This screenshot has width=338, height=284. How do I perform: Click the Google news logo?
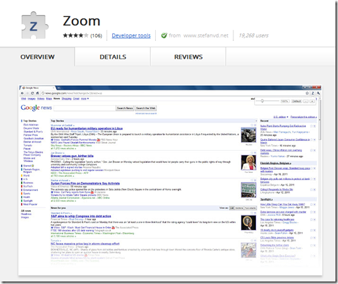36,108
